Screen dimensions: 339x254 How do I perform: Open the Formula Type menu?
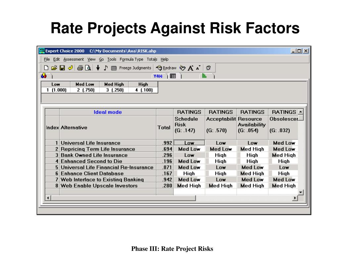pos(131,59)
